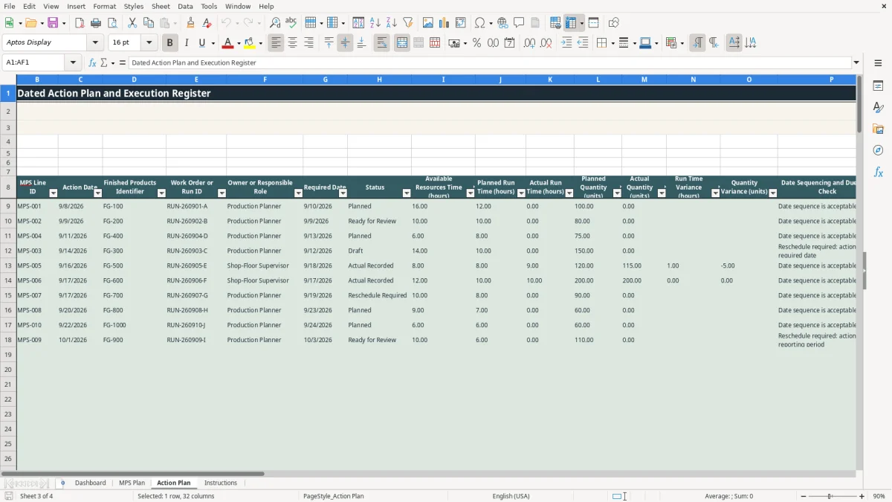892x502 pixels.
Task: Apply the yellow background highlight color
Action: [x=250, y=43]
